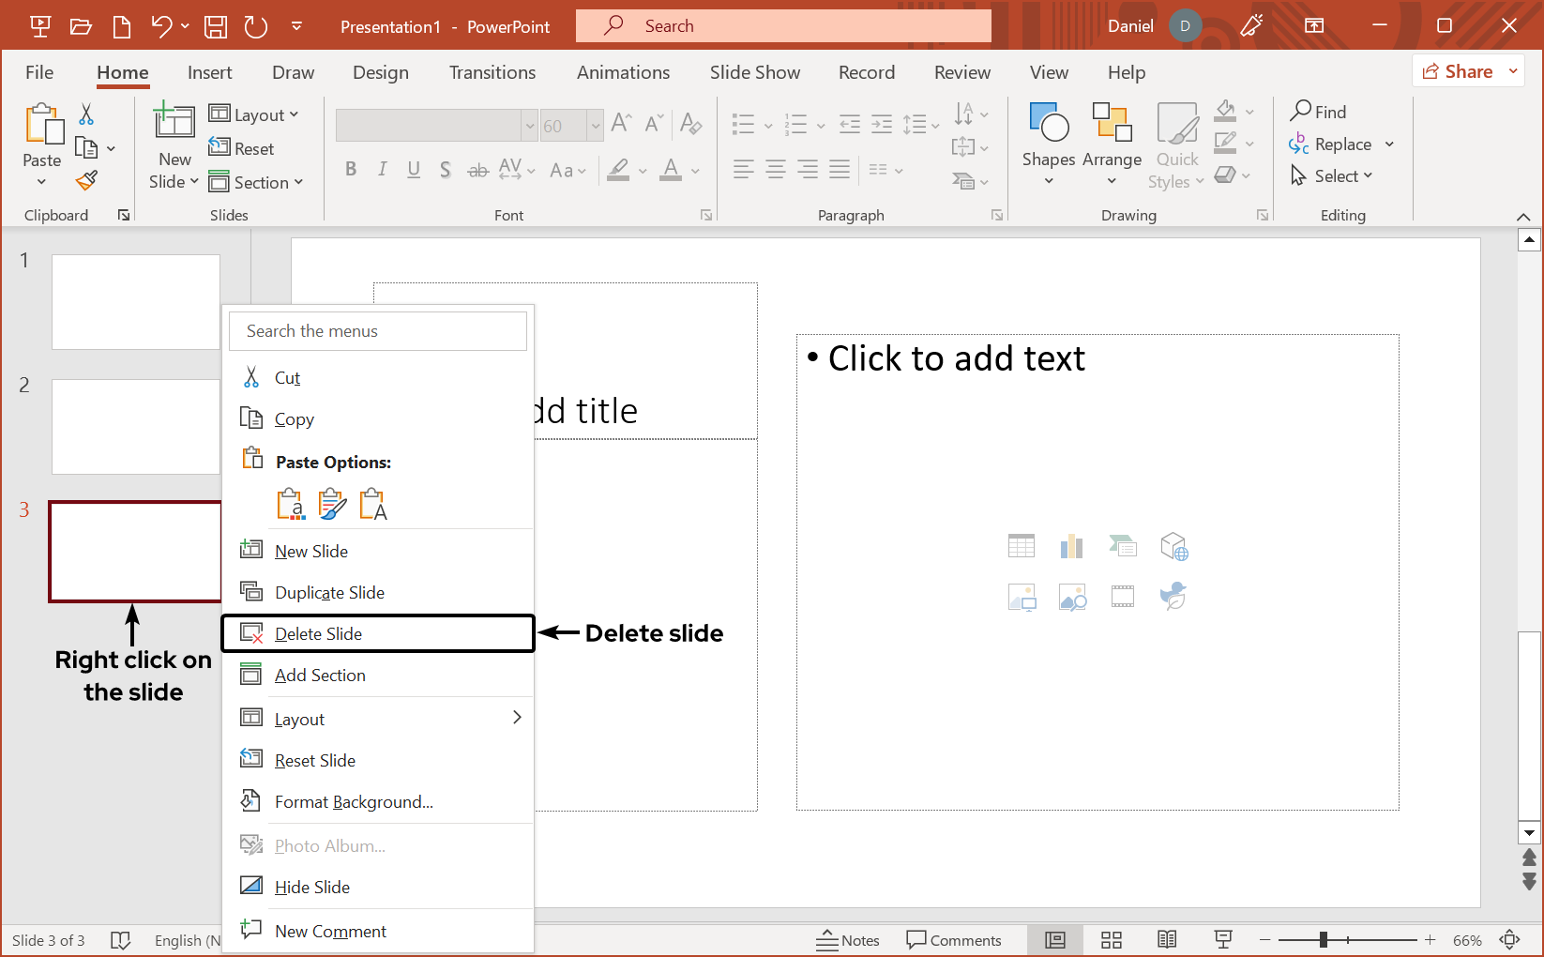The height and width of the screenshot is (957, 1544).
Task: Open the font size dropdown
Action: 598,125
